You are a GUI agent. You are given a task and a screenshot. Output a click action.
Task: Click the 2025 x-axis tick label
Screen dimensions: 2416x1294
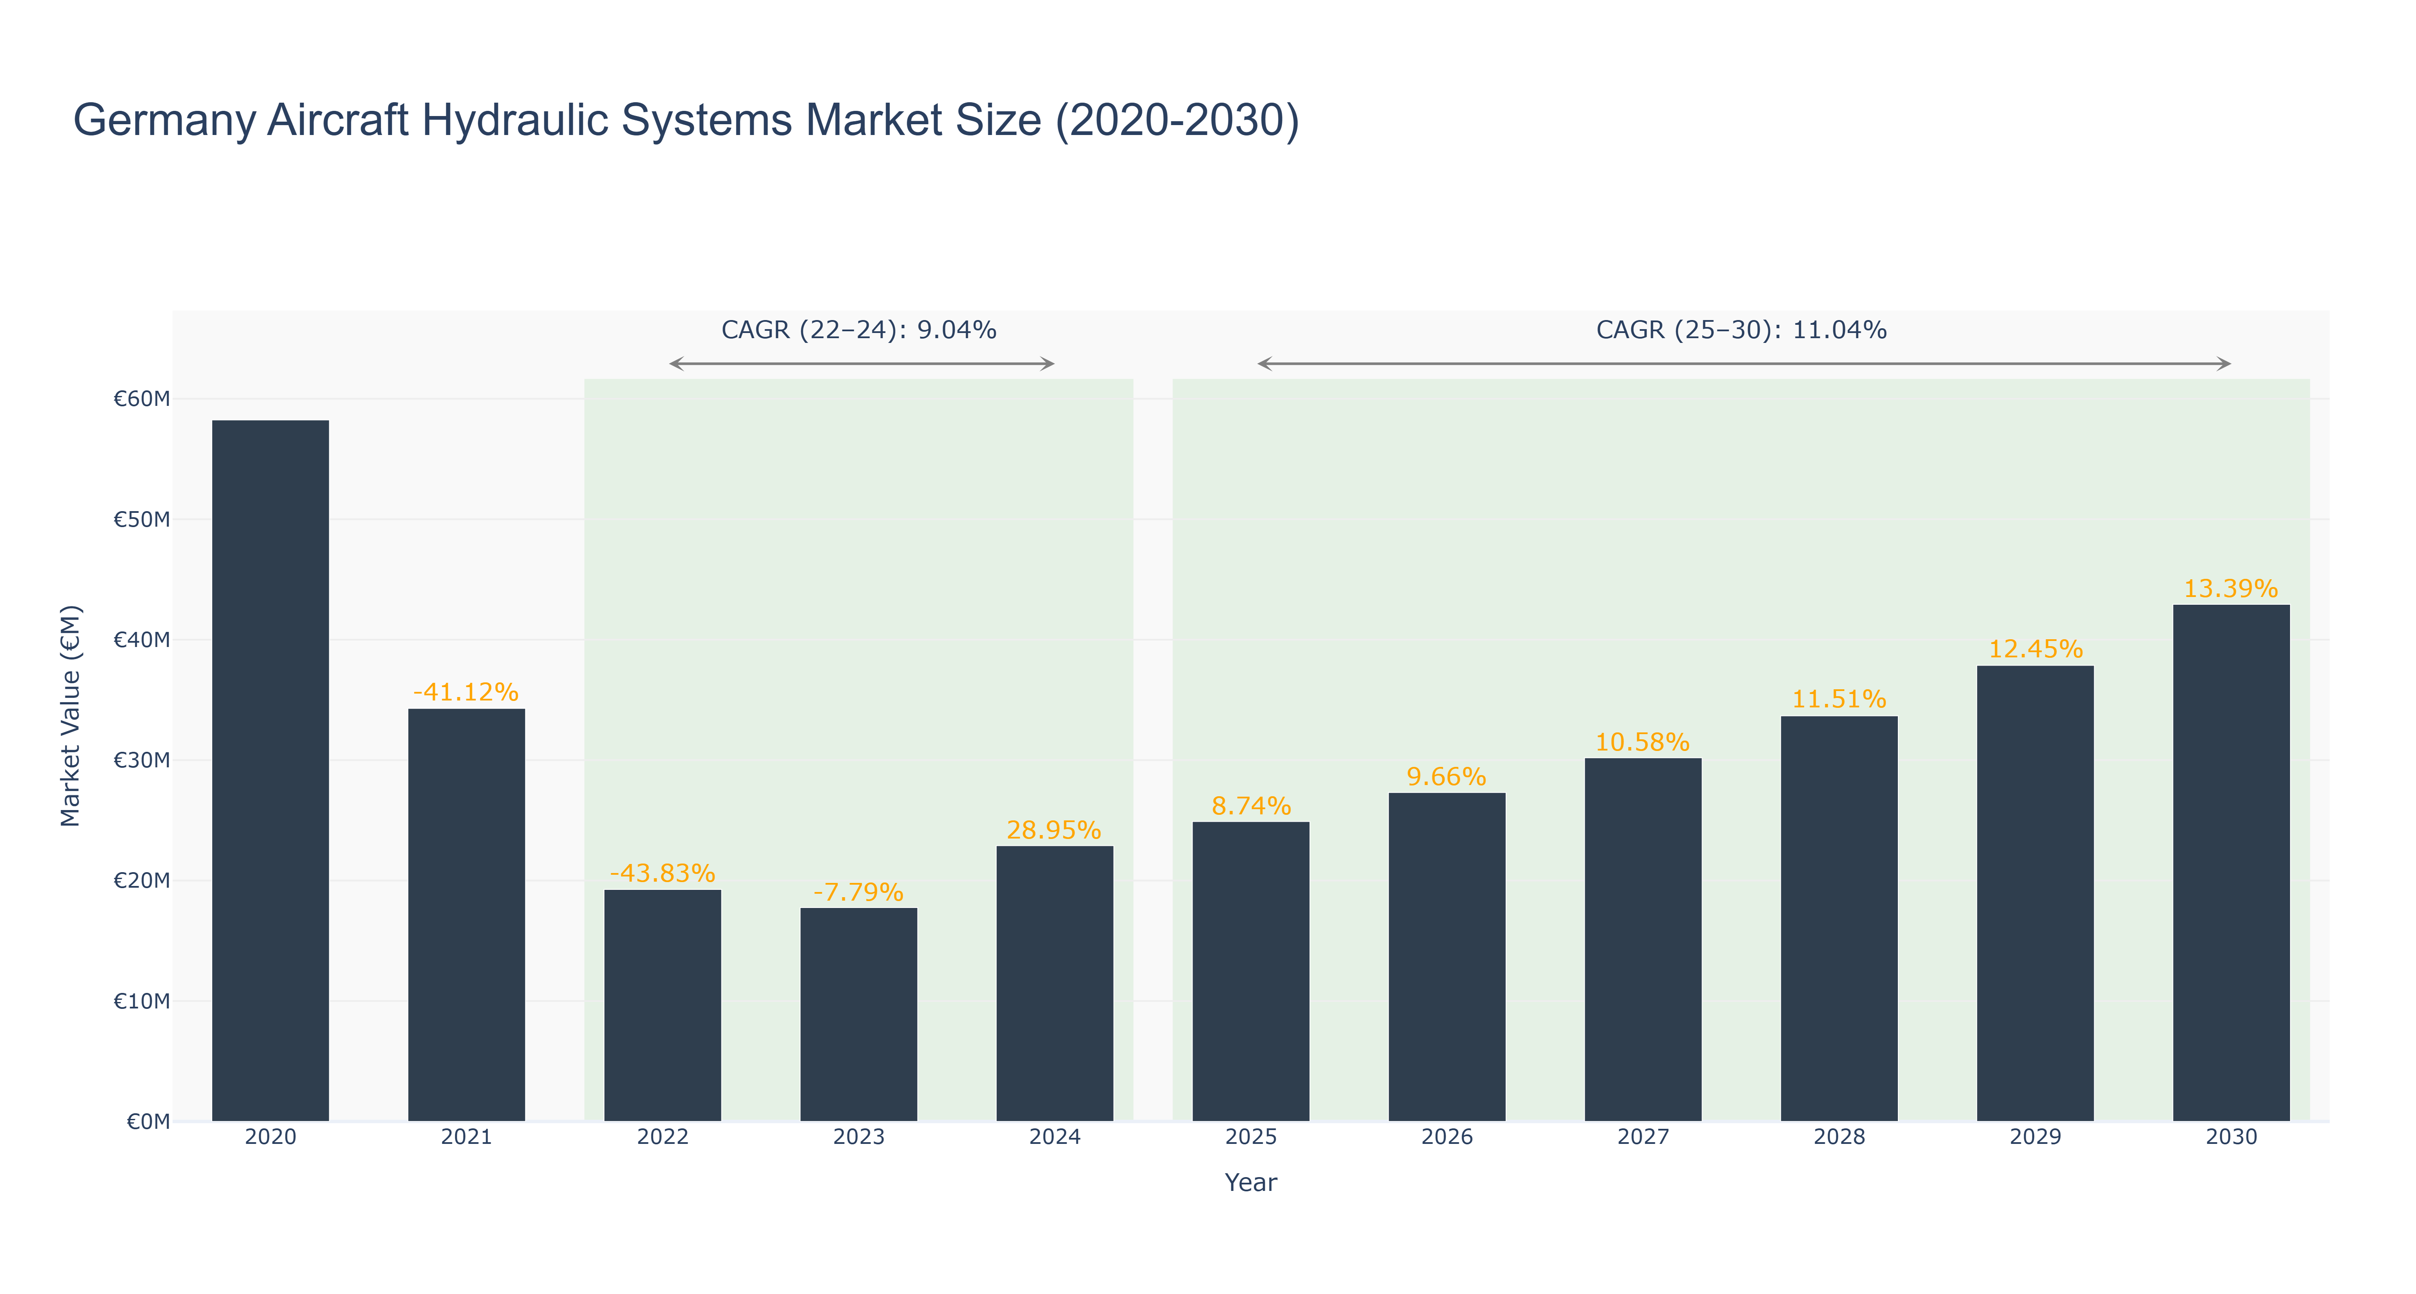click(x=1250, y=1137)
